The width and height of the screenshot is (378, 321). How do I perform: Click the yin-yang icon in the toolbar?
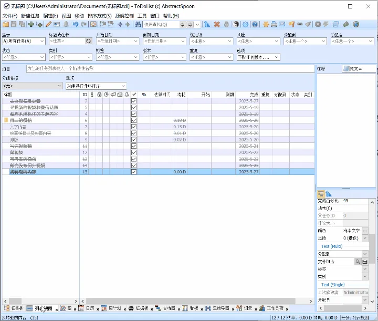click(236, 24)
